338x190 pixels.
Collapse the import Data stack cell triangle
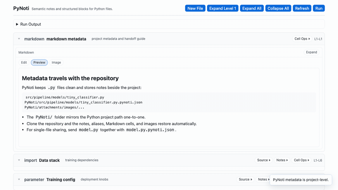pos(19,160)
